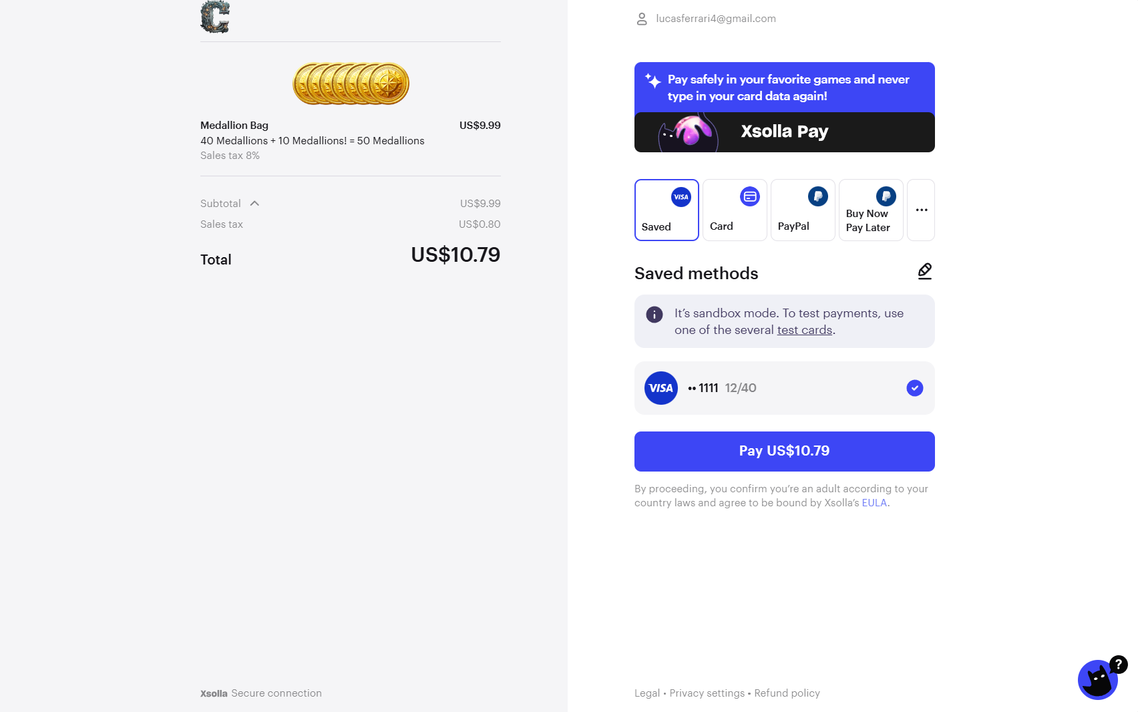Click the Pay US$10.79 button
The height and width of the screenshot is (712, 1138).
785,452
